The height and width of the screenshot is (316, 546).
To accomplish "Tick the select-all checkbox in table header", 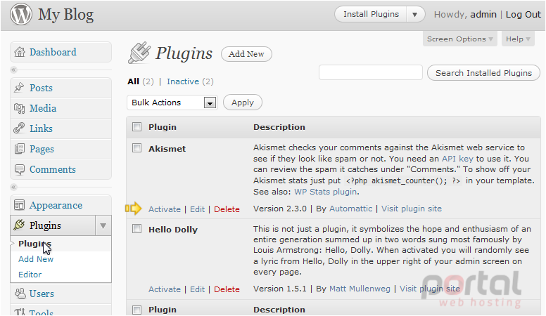I will 136,127.
